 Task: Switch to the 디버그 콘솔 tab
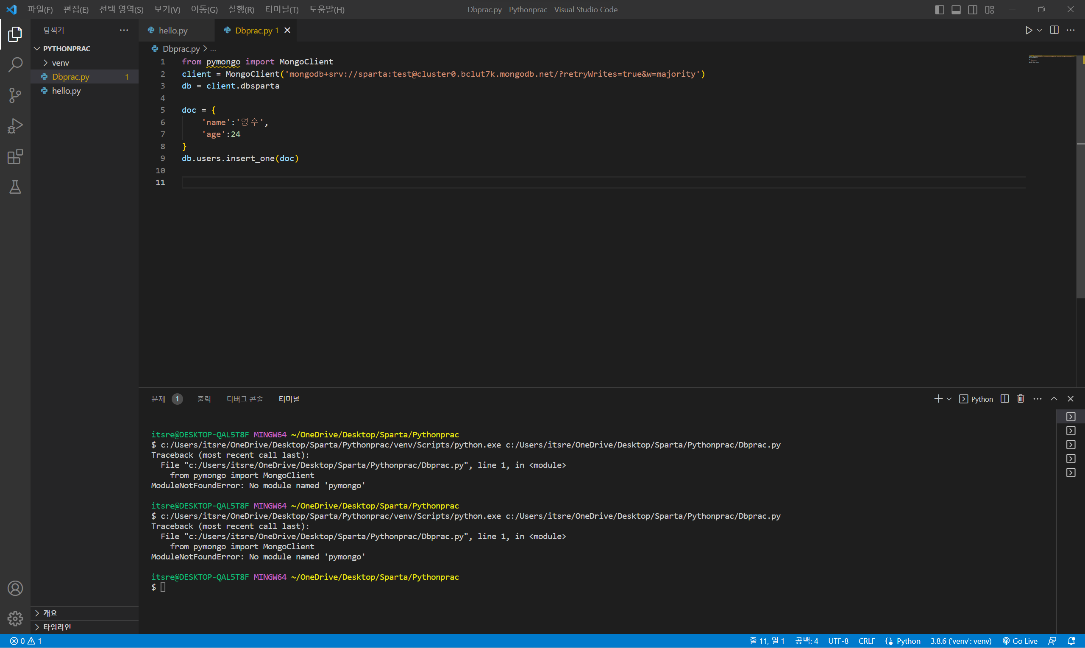[245, 399]
